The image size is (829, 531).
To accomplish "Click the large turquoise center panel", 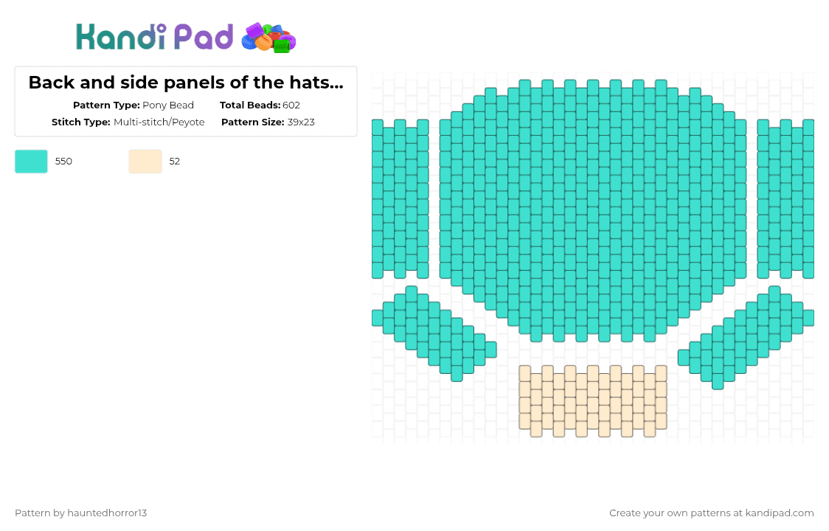I will pos(593,210).
